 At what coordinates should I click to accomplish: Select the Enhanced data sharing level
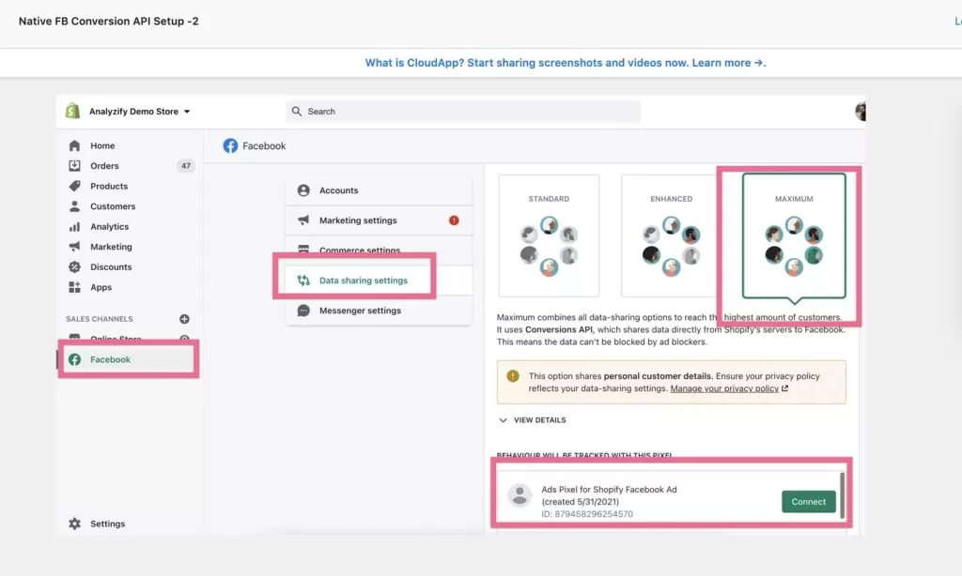click(x=671, y=235)
